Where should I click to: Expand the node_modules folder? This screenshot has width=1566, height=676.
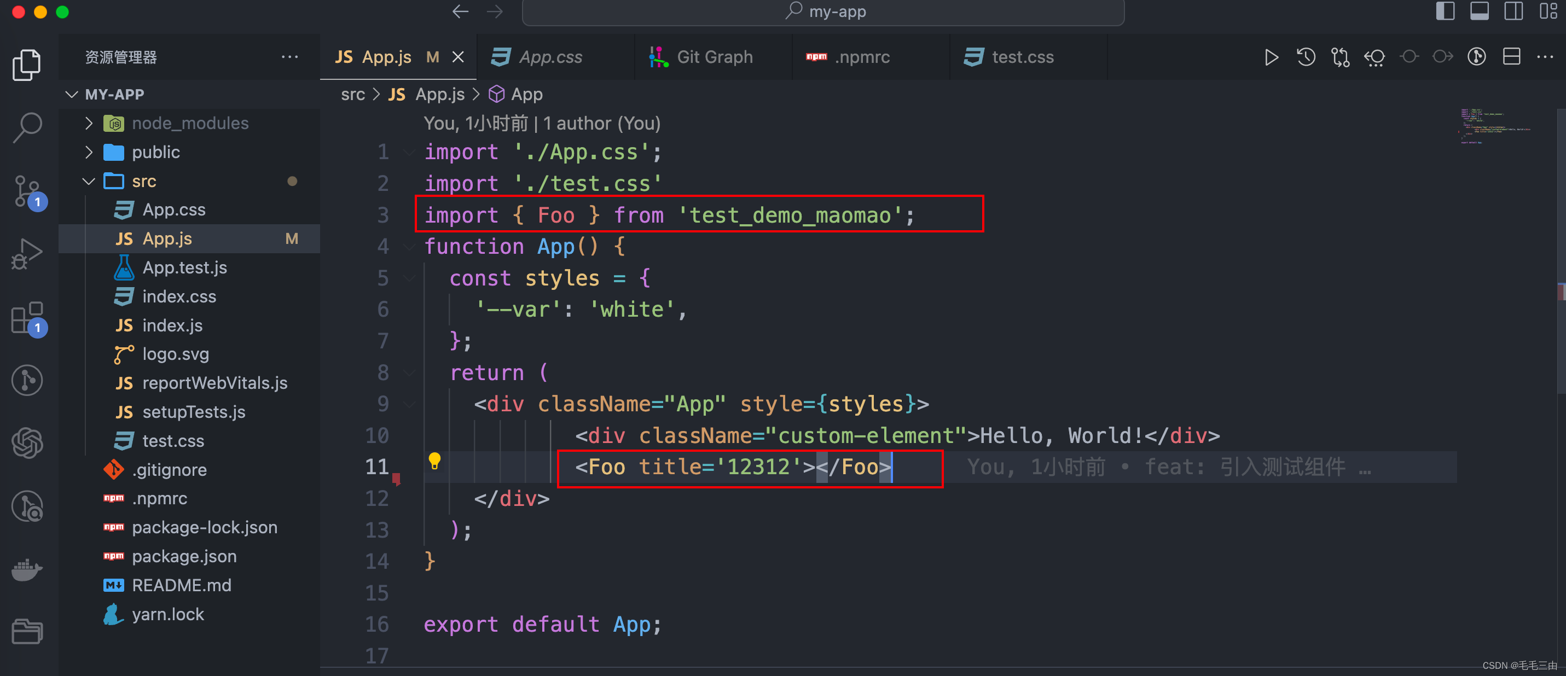click(x=89, y=124)
